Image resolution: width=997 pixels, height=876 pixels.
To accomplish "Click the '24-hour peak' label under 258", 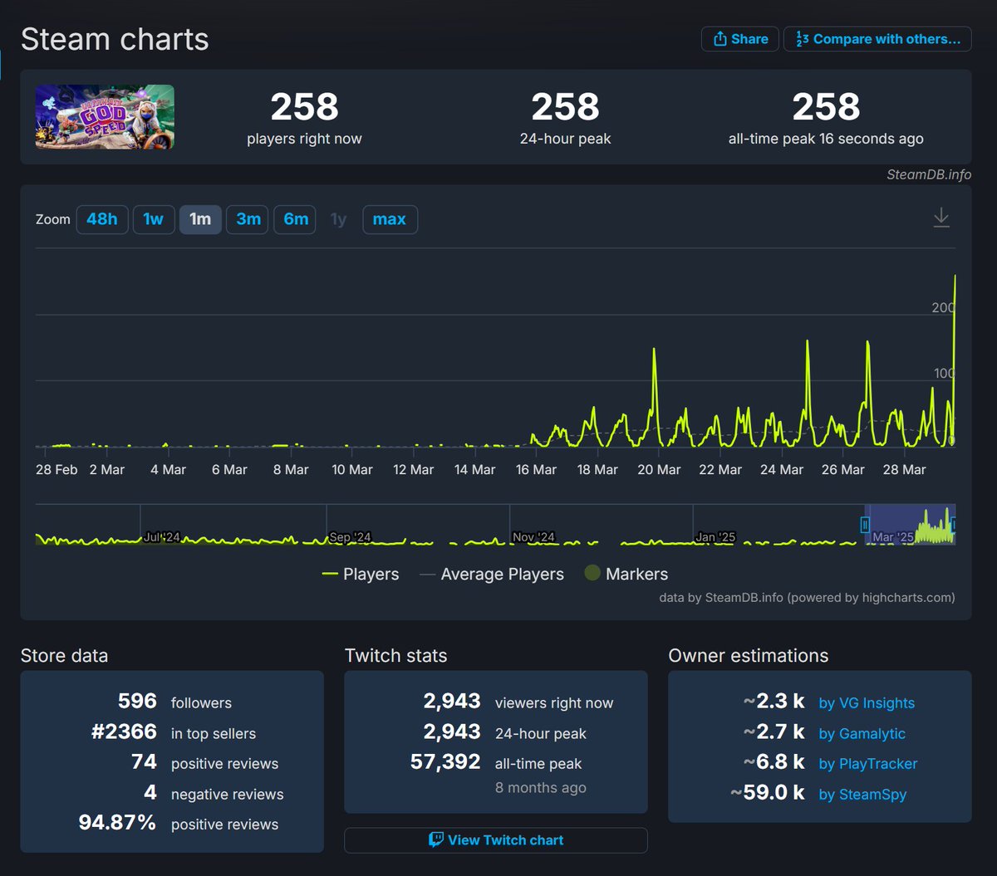I will (x=565, y=139).
